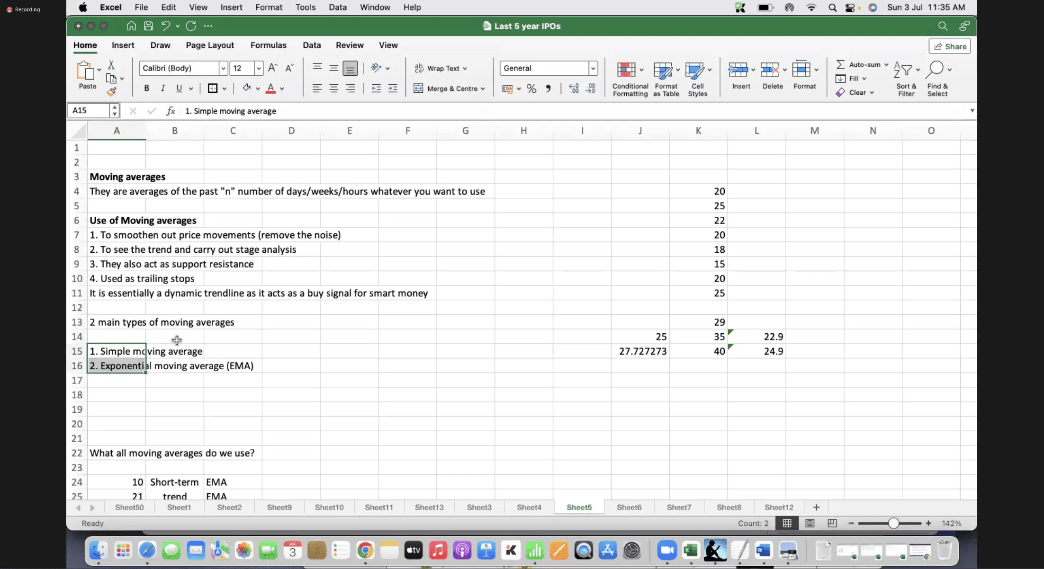1044x569 pixels.
Task: Open the Merge & Centre dropdown arrow
Action: [483, 89]
